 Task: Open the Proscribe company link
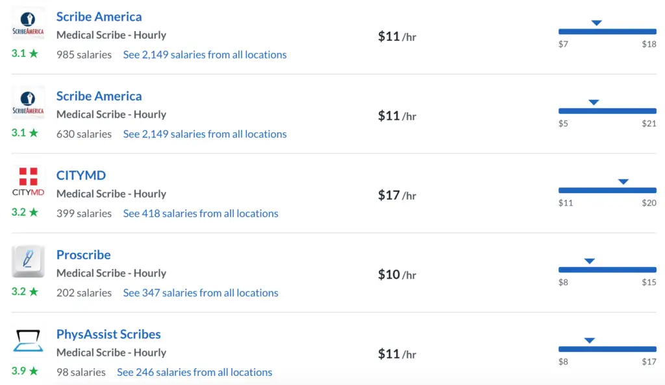click(84, 255)
